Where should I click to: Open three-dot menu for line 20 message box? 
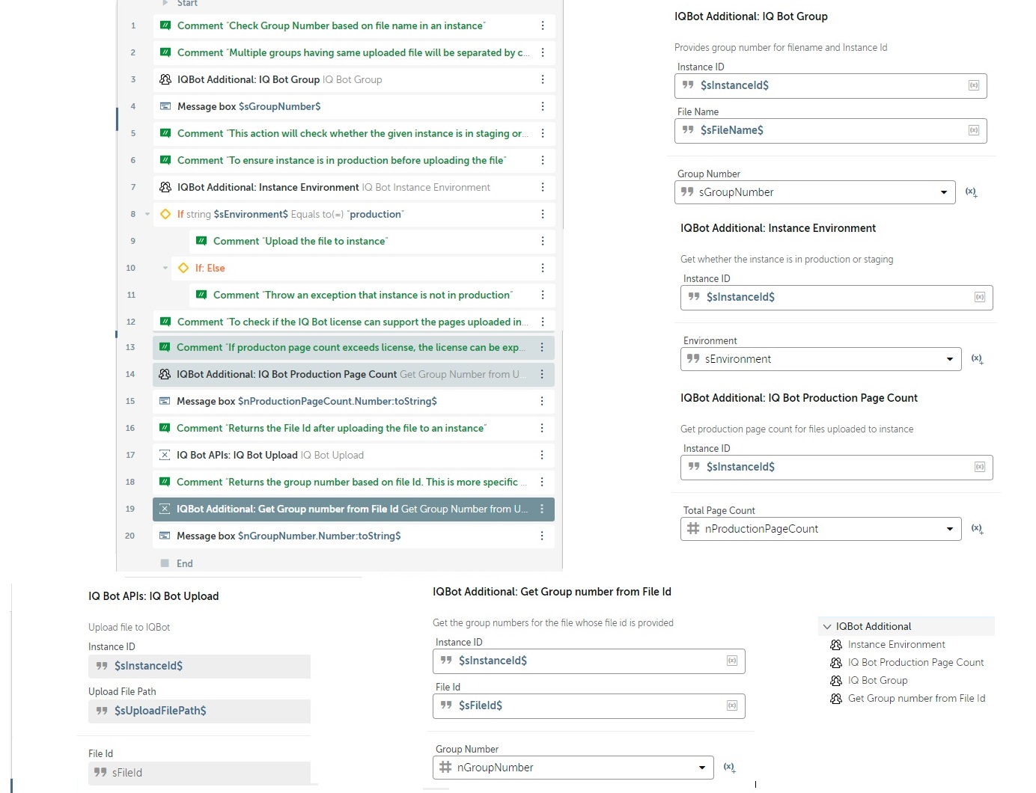click(x=542, y=536)
